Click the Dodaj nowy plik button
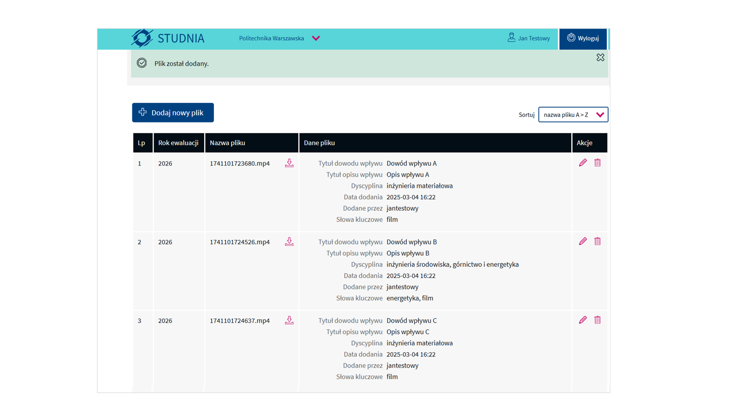This screenshot has width=745, height=419. [x=173, y=113]
